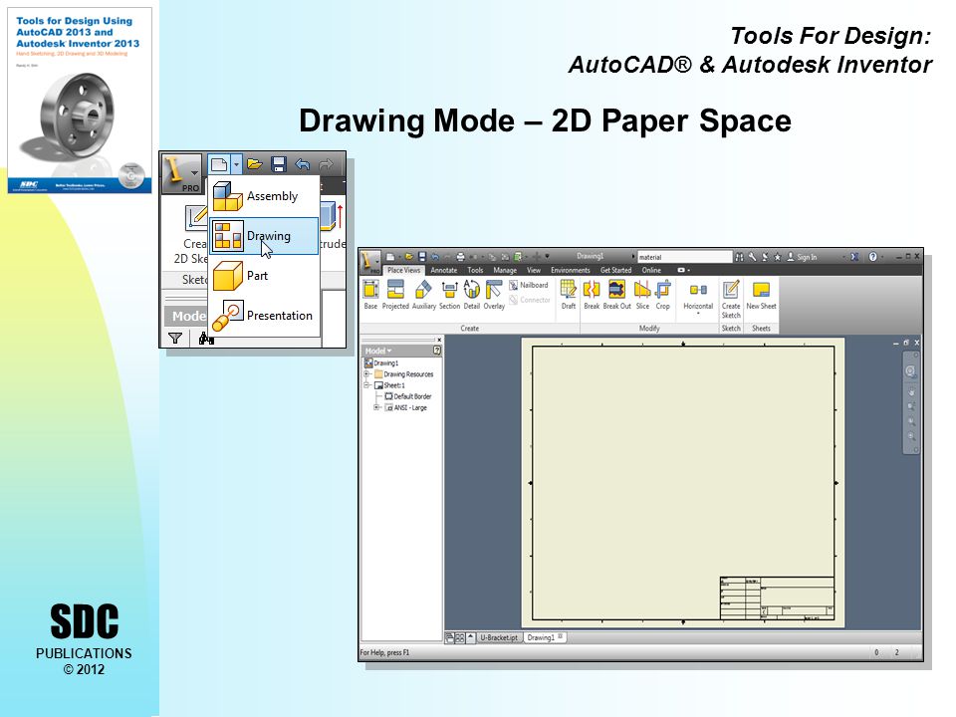This screenshot has width=956, height=717.
Task: Click the Pan hand icon in navigation bar
Action: click(911, 392)
